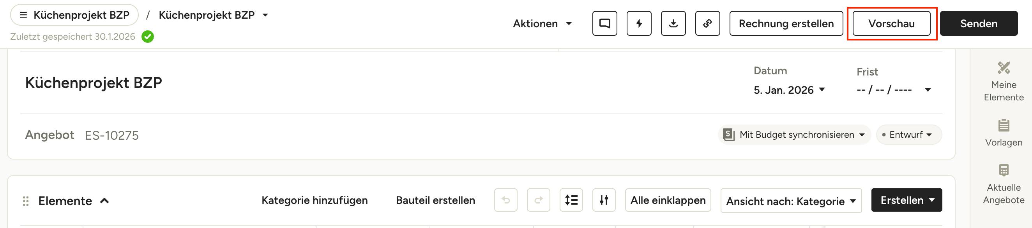This screenshot has height=228, width=1032.
Task: Open the Küchenprojekt BZP hamburger menu
Action: tap(74, 15)
